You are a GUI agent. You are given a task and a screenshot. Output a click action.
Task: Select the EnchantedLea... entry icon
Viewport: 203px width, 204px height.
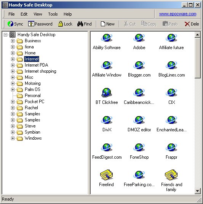(171, 120)
